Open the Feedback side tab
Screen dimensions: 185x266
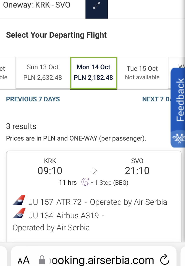point(180,100)
